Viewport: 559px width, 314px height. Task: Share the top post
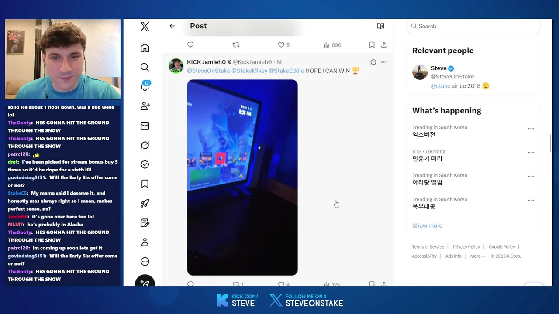pyautogui.click(x=384, y=45)
